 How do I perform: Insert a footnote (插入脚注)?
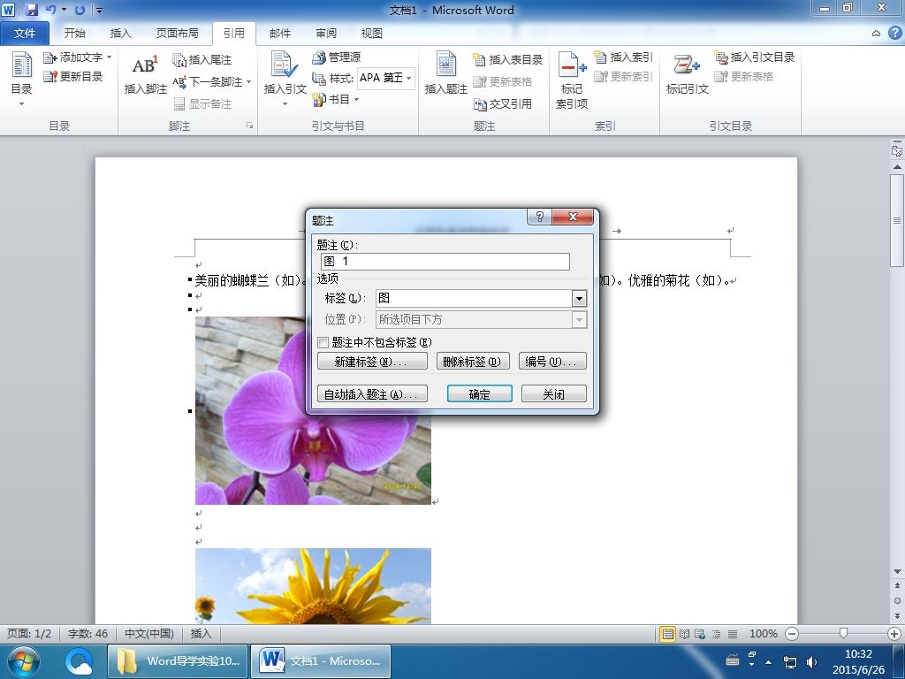145,75
